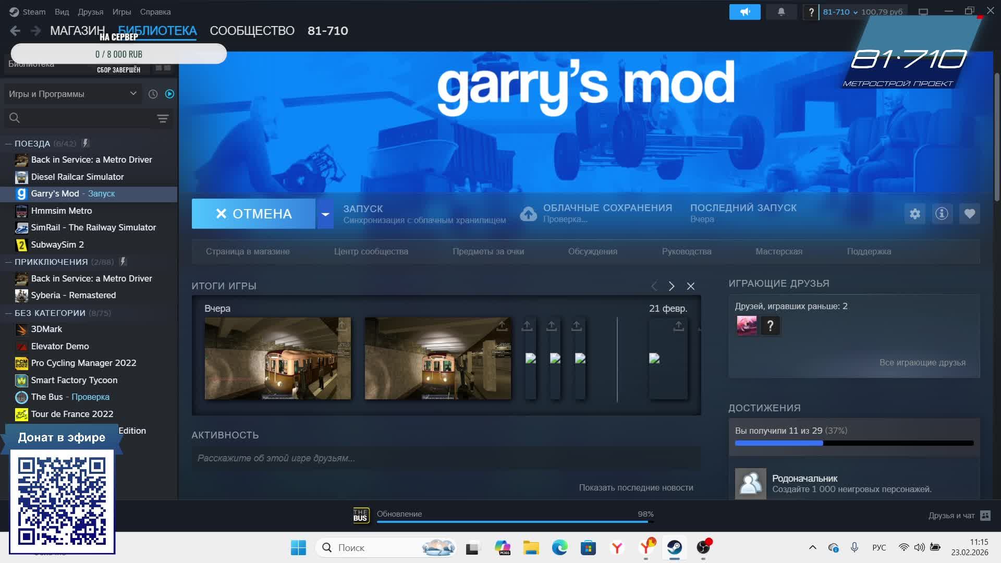Expand launch options arrow beside ОТМЕНА
1001x563 pixels.
325,214
